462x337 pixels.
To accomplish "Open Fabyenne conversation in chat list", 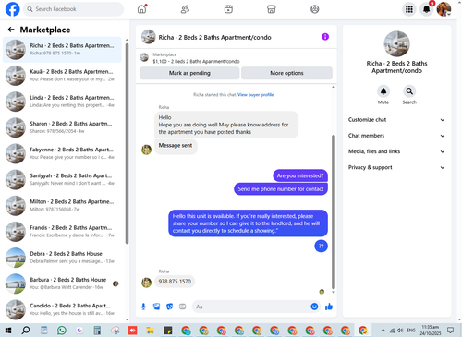I will click(62, 153).
